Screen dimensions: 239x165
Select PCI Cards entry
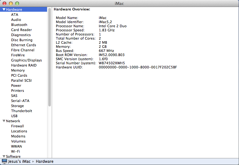point(19,75)
